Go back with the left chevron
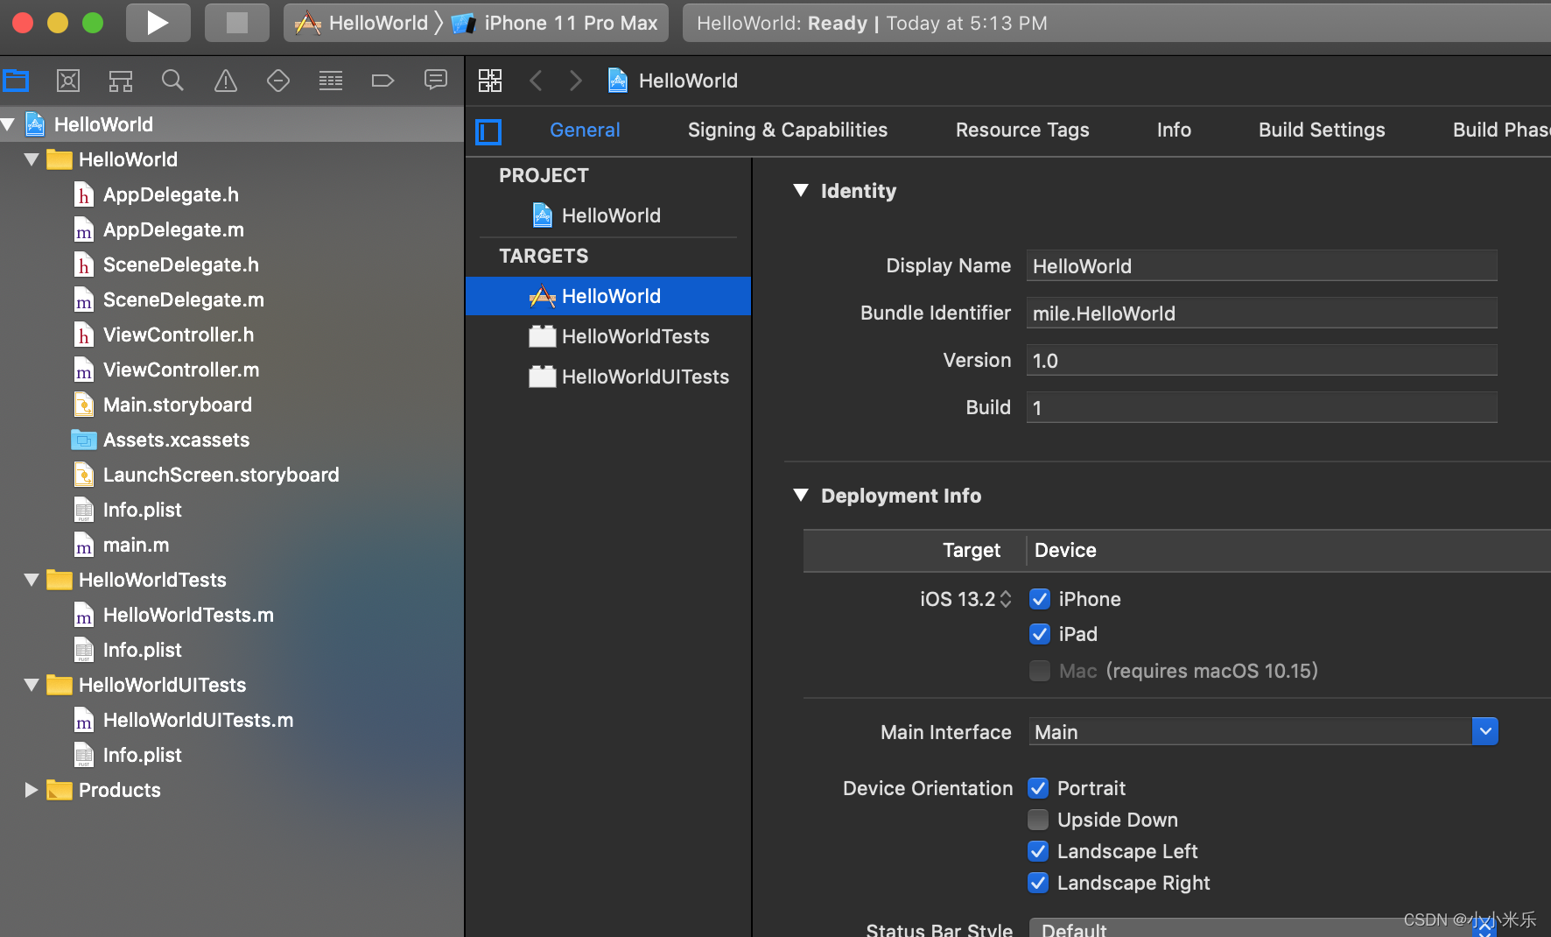The height and width of the screenshot is (937, 1551). [536, 81]
